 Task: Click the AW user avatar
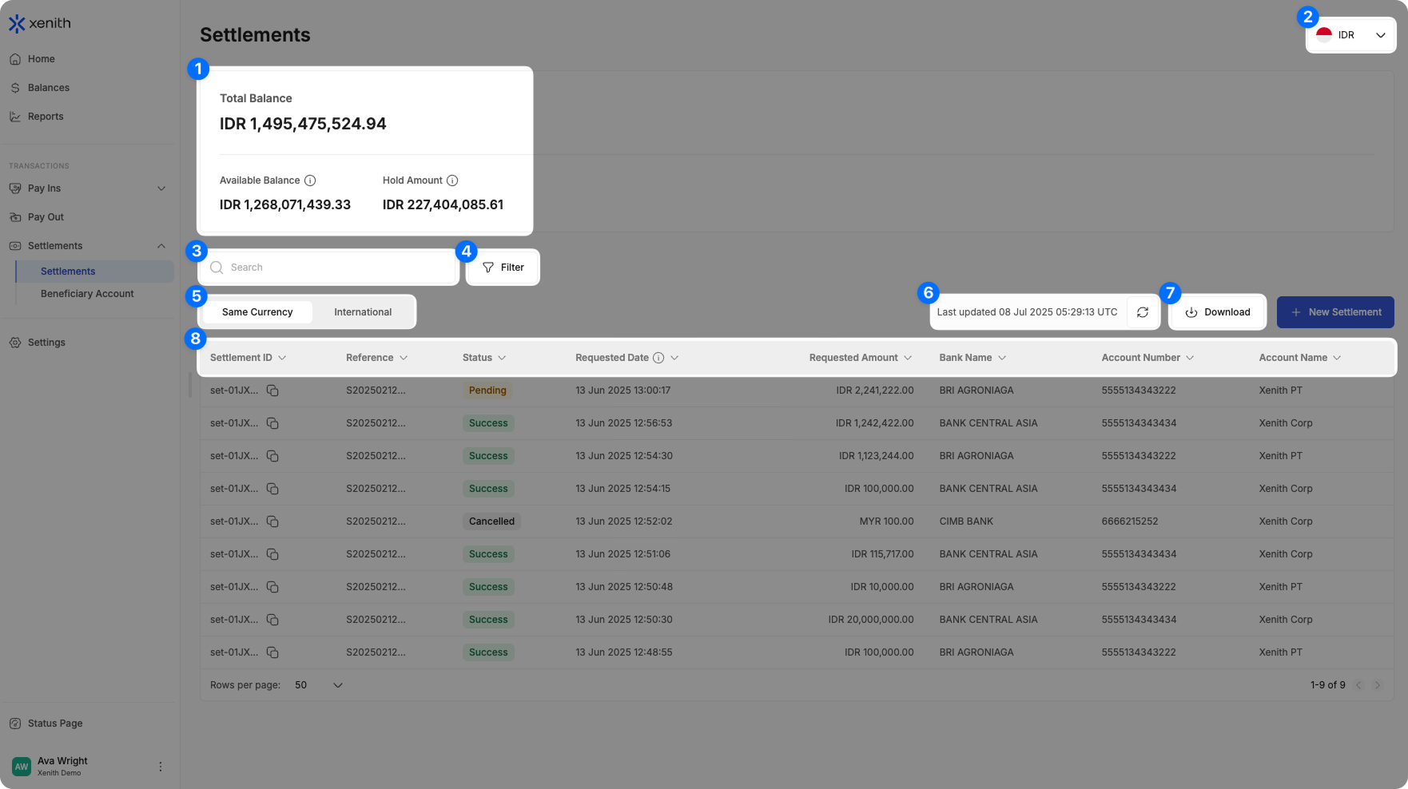[x=22, y=767]
